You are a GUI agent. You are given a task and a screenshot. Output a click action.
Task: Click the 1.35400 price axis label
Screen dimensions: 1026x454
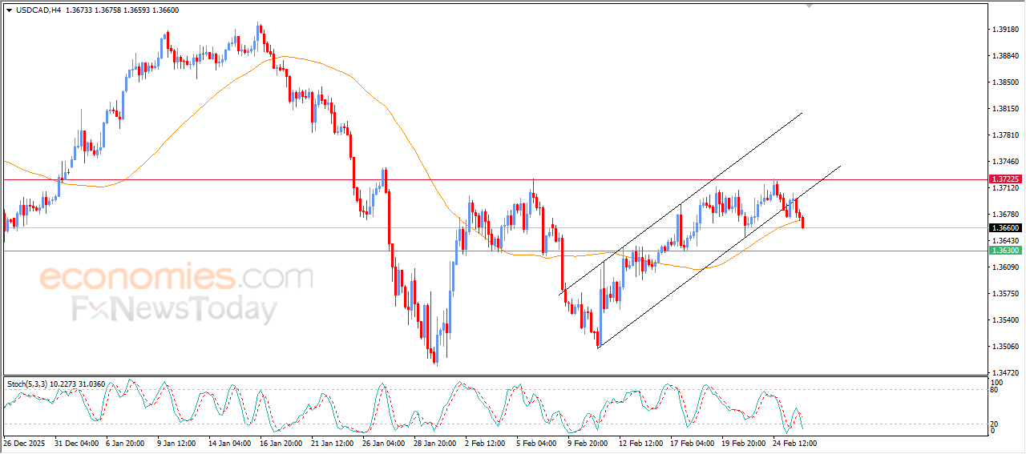click(1005, 320)
